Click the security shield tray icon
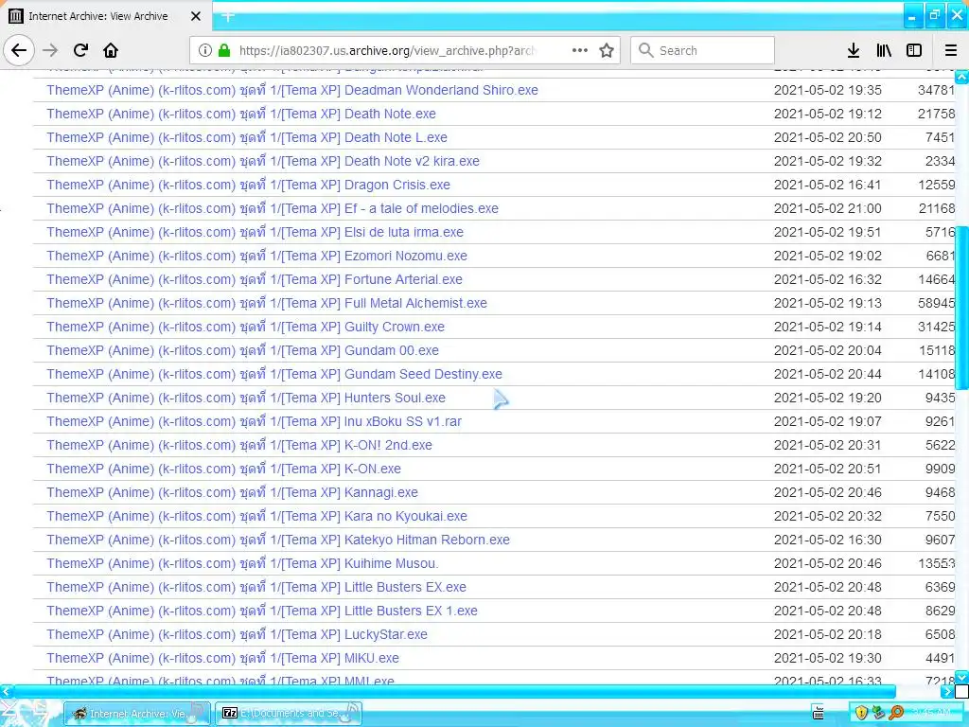The width and height of the screenshot is (969, 727). click(861, 714)
